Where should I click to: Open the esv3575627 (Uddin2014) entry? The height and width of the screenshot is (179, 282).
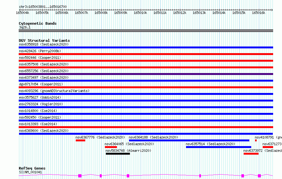click(40, 97)
